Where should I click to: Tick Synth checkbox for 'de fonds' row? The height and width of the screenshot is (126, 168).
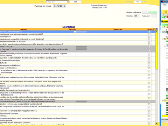[x=149, y=63]
